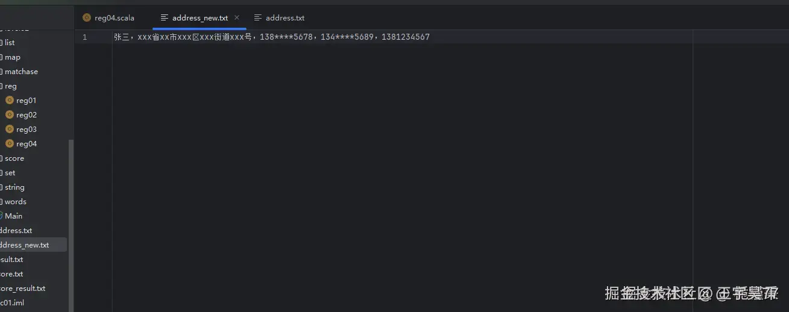789x312 pixels.
Task: Open reg04 object in project tree
Action: 26,144
